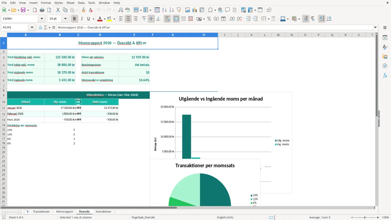Align cell text right
The height and width of the screenshot is (220, 391).
(135, 19)
